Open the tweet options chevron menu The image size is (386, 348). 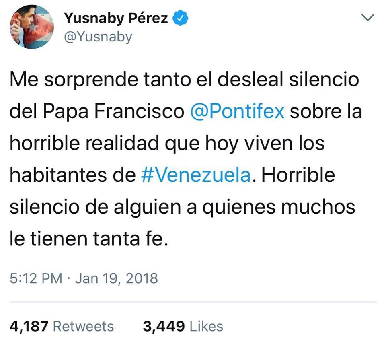[368, 17]
